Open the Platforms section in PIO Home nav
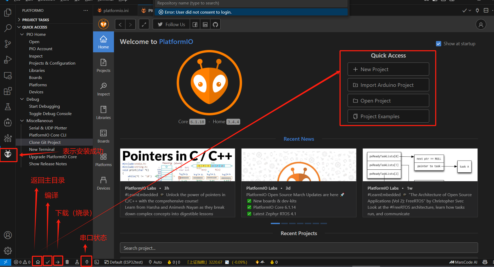 pyautogui.click(x=104, y=160)
